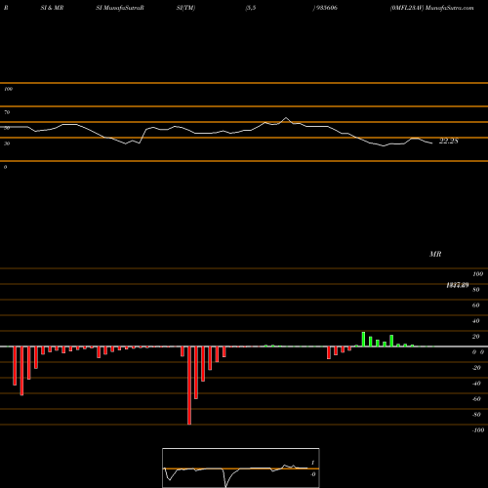Click the RSI axis label '30'
The image size is (488, 488).
pos(7,143)
